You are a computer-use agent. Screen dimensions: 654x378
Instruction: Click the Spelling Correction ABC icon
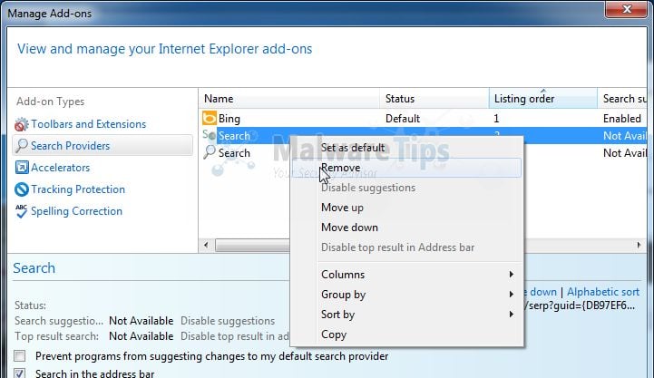click(21, 211)
